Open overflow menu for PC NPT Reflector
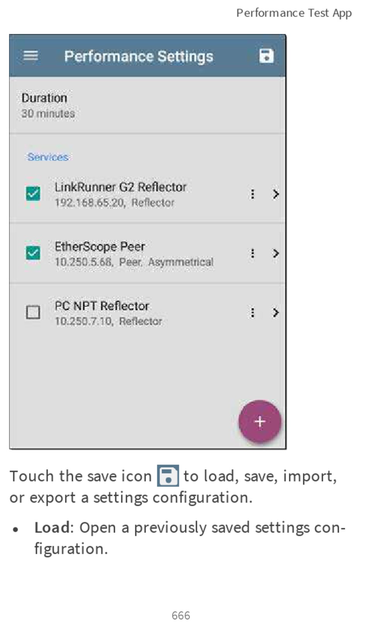The width and height of the screenshot is (367, 628). pyautogui.click(x=252, y=312)
